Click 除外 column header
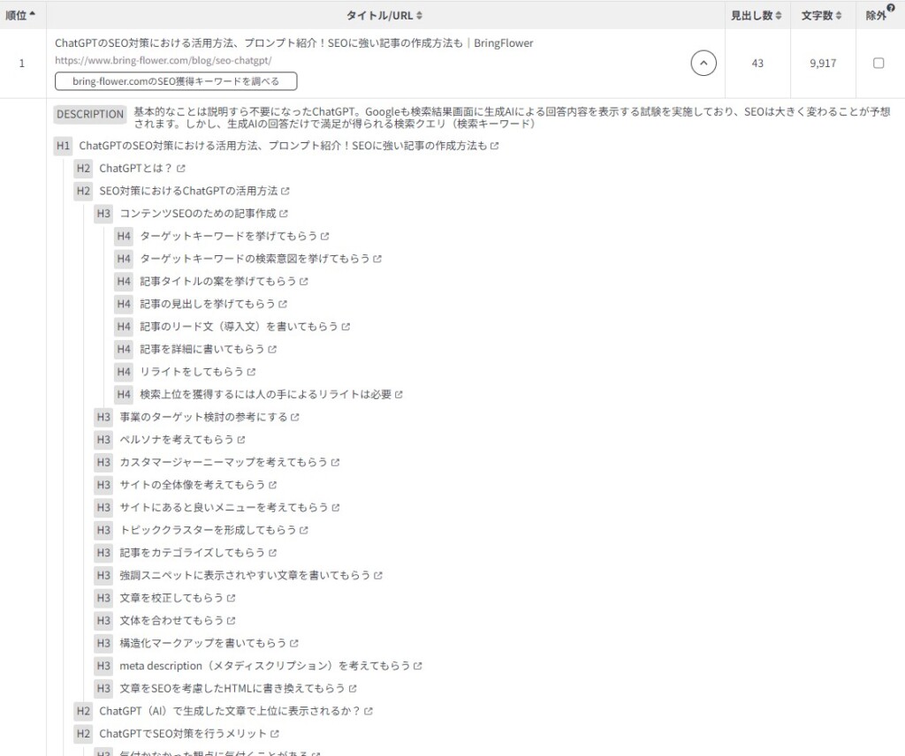Viewport: 905px width, 756px height. (876, 16)
